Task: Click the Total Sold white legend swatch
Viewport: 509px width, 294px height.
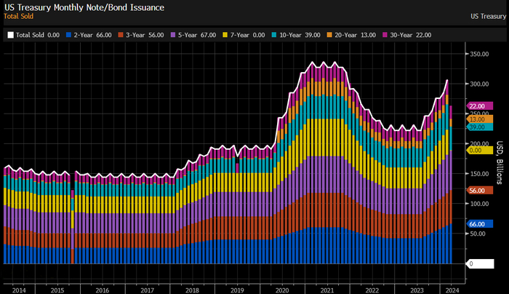Action: [x=9, y=34]
